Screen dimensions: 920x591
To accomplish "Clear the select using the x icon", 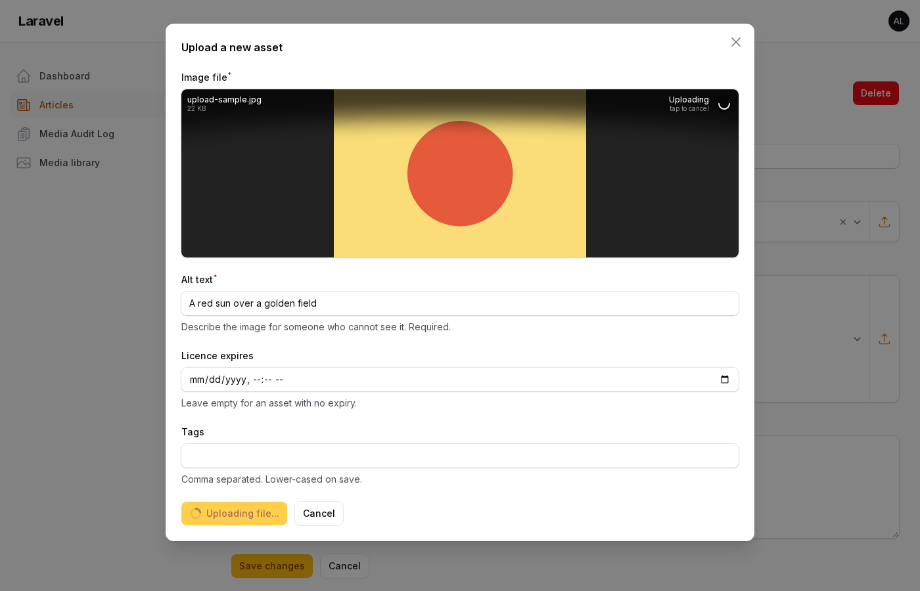I will (x=843, y=222).
